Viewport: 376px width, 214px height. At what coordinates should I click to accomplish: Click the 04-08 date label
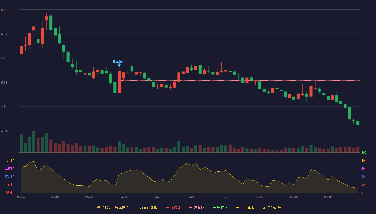[x=123, y=197]
